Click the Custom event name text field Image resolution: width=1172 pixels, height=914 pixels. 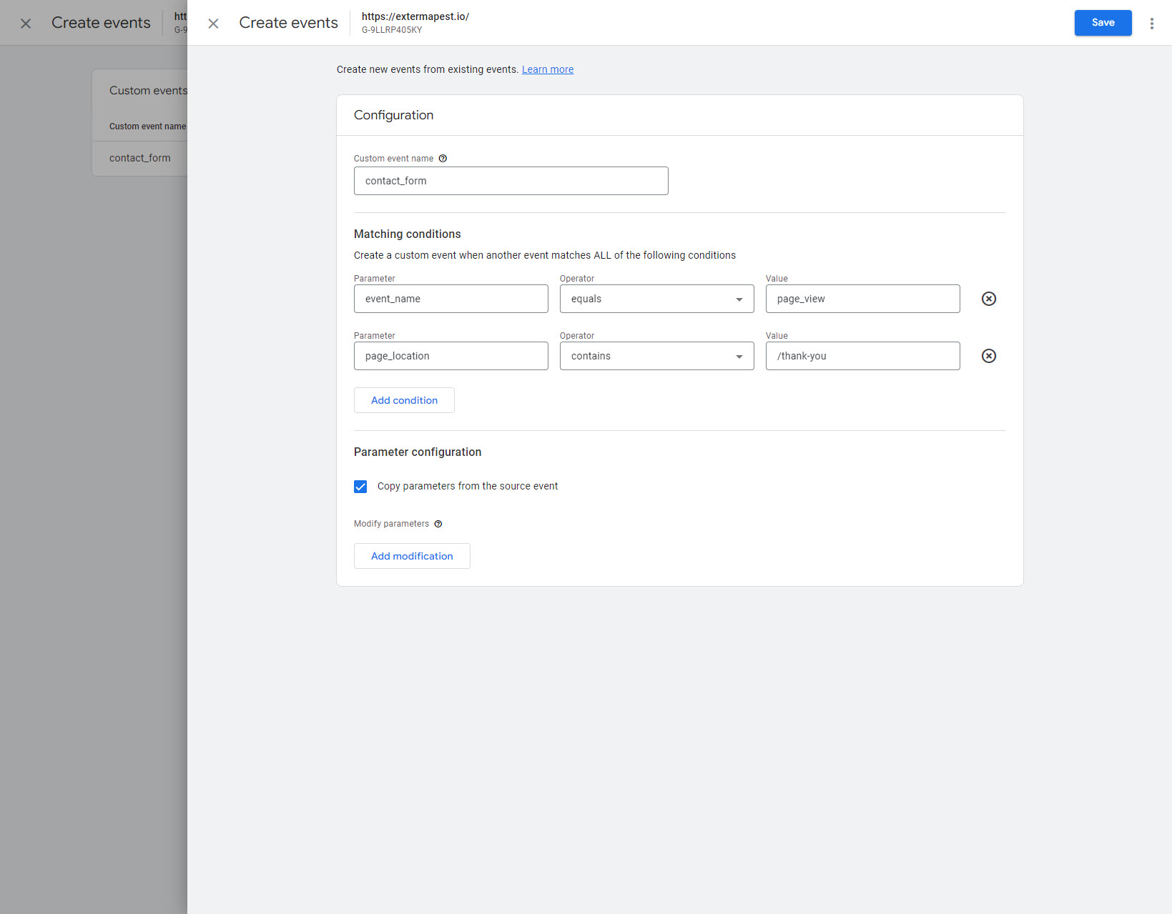pyautogui.click(x=511, y=181)
